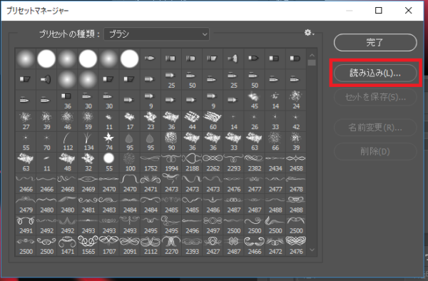Select the ornament brush labeled 2496
Image resolution: width=428 pixels, height=281 pixels.
(x=192, y=225)
